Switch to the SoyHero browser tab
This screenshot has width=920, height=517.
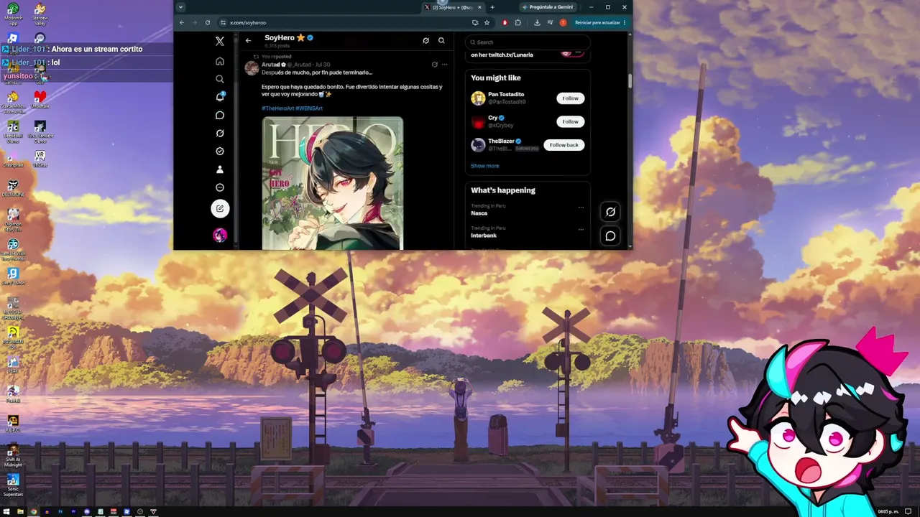[x=453, y=7]
